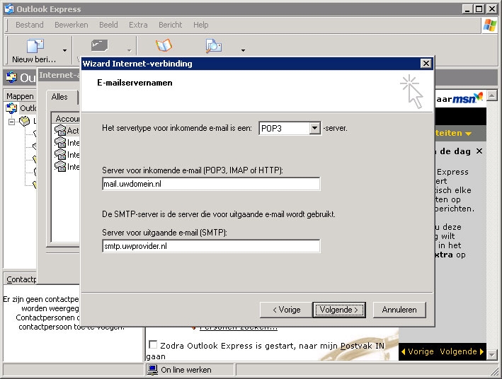Click the Nieuw bericht toolbar icon
The image size is (502, 379).
pos(35,47)
